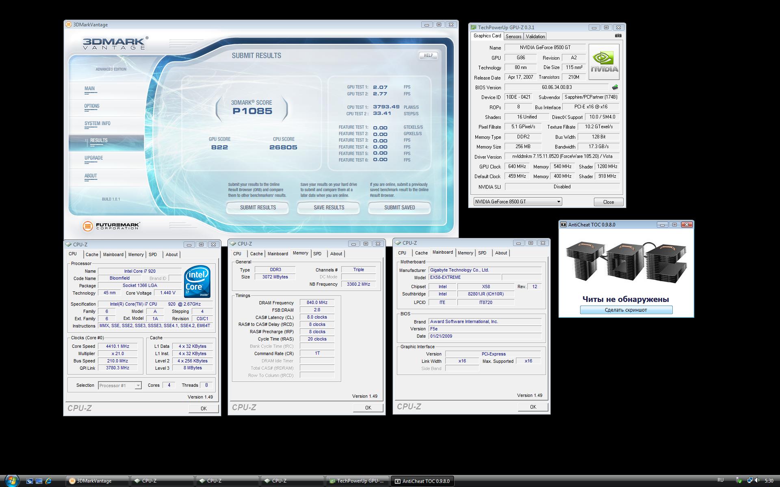Click 3DMarkVantage taskbar button
The width and height of the screenshot is (780, 487).
point(97,481)
